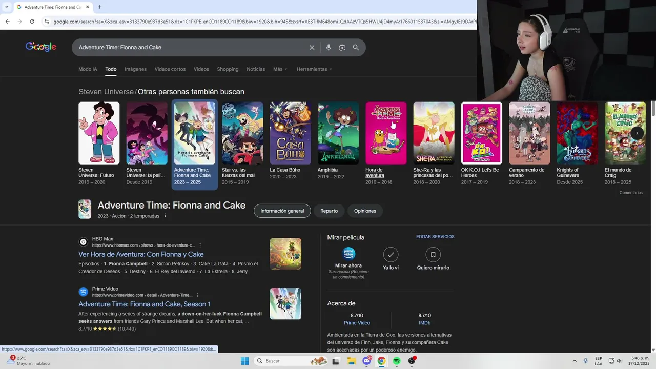The height and width of the screenshot is (369, 656).
Task: Show hidden system tray icons
Action: pos(574,361)
